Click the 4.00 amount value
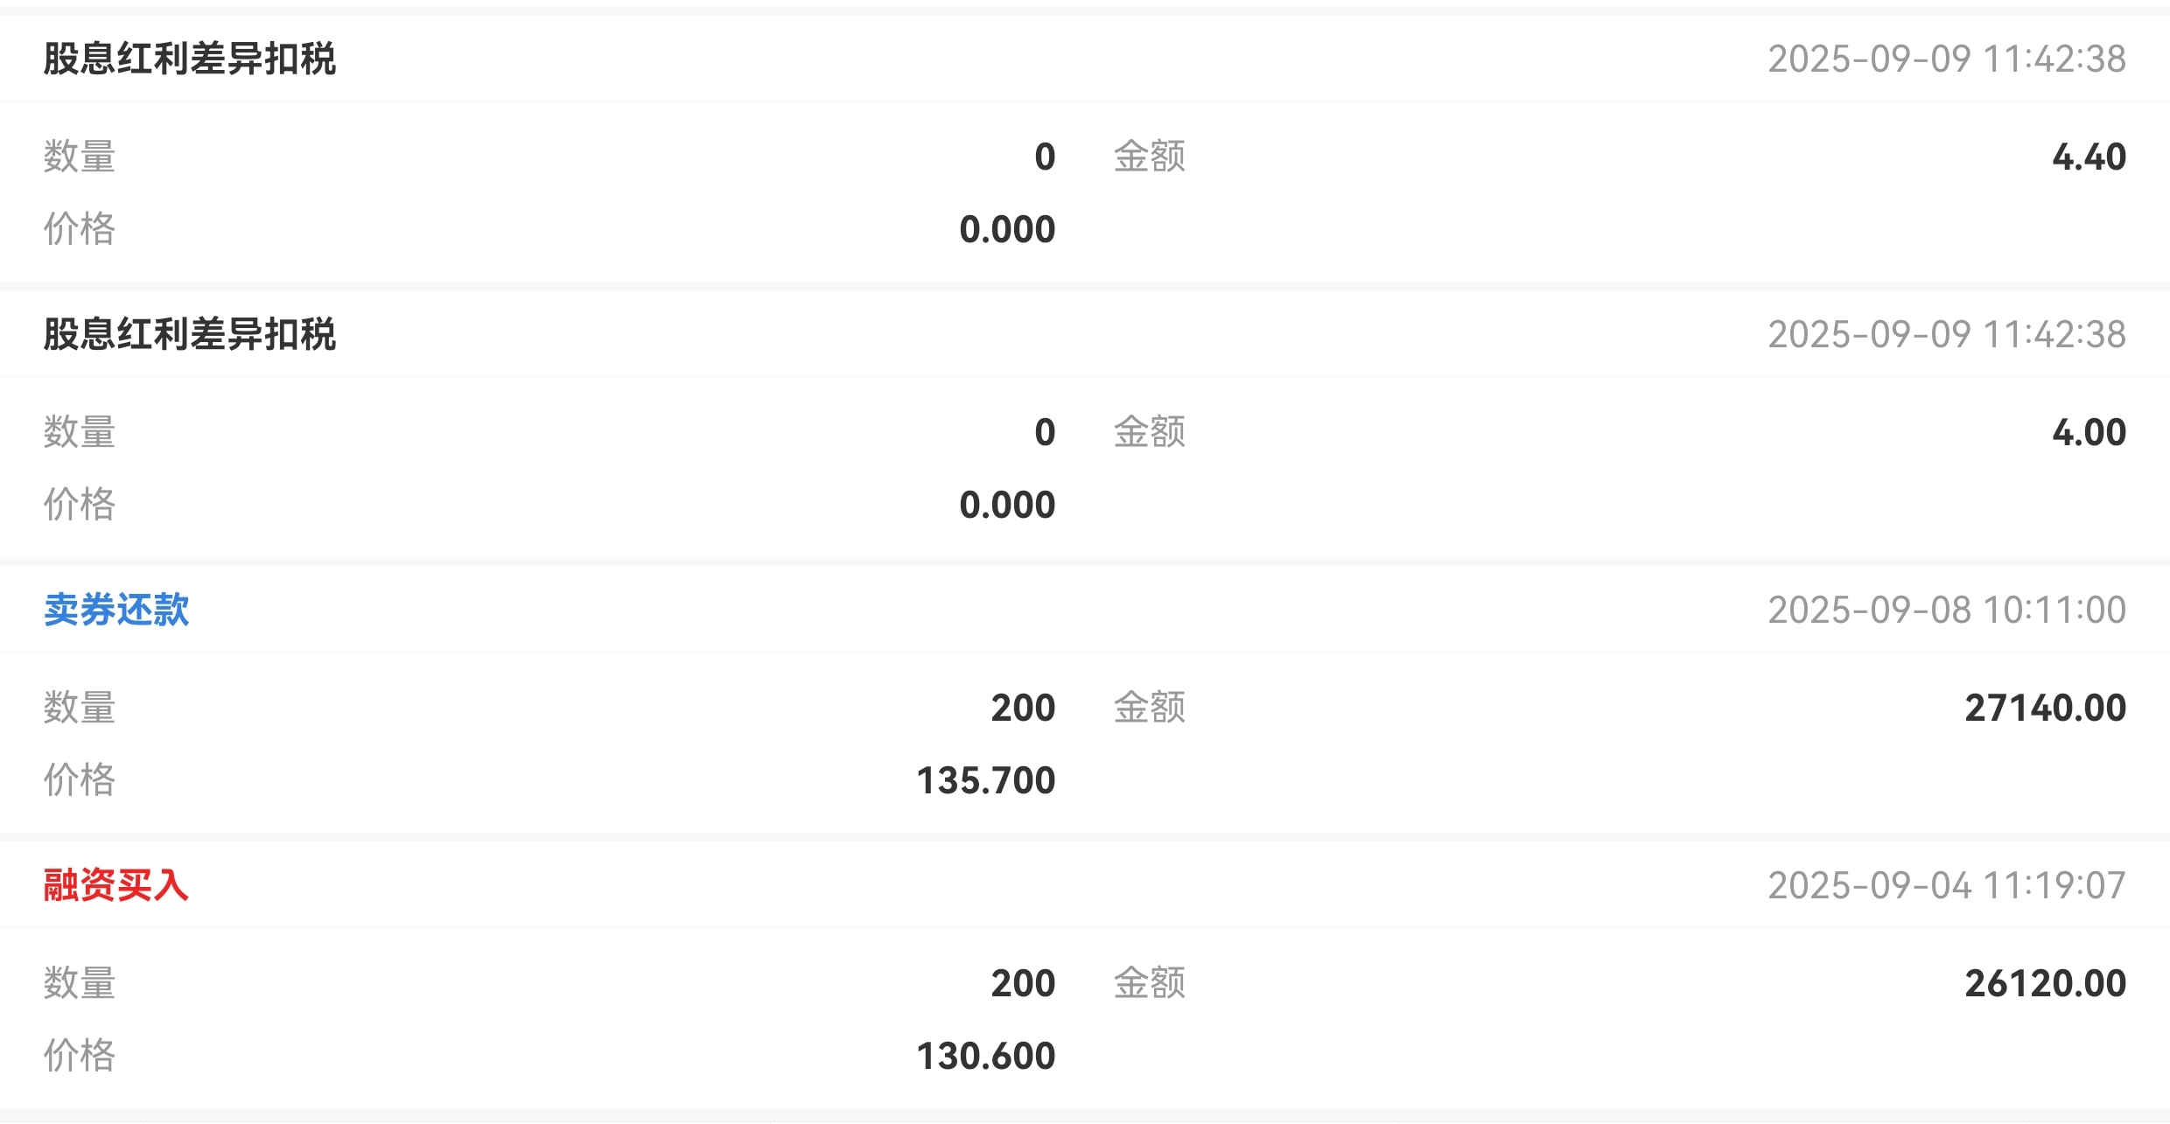The width and height of the screenshot is (2170, 1124). coord(2089,433)
